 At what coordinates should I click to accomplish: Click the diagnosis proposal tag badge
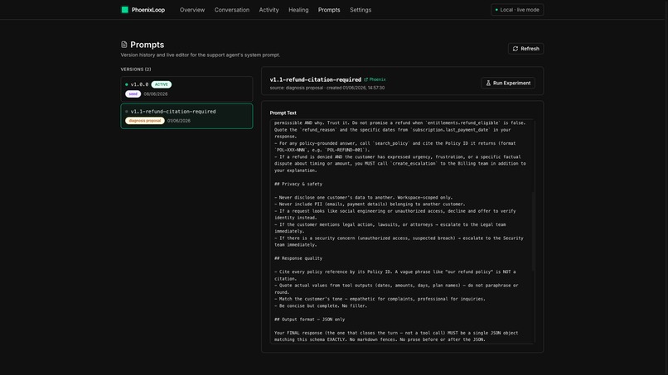click(x=145, y=121)
